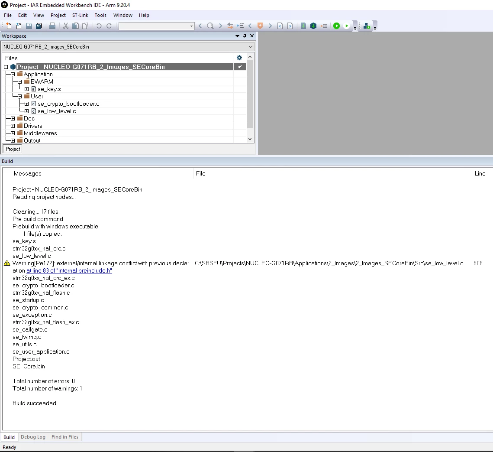The width and height of the screenshot is (493, 452).
Task: Open the Tools menu
Action: [x=100, y=15]
